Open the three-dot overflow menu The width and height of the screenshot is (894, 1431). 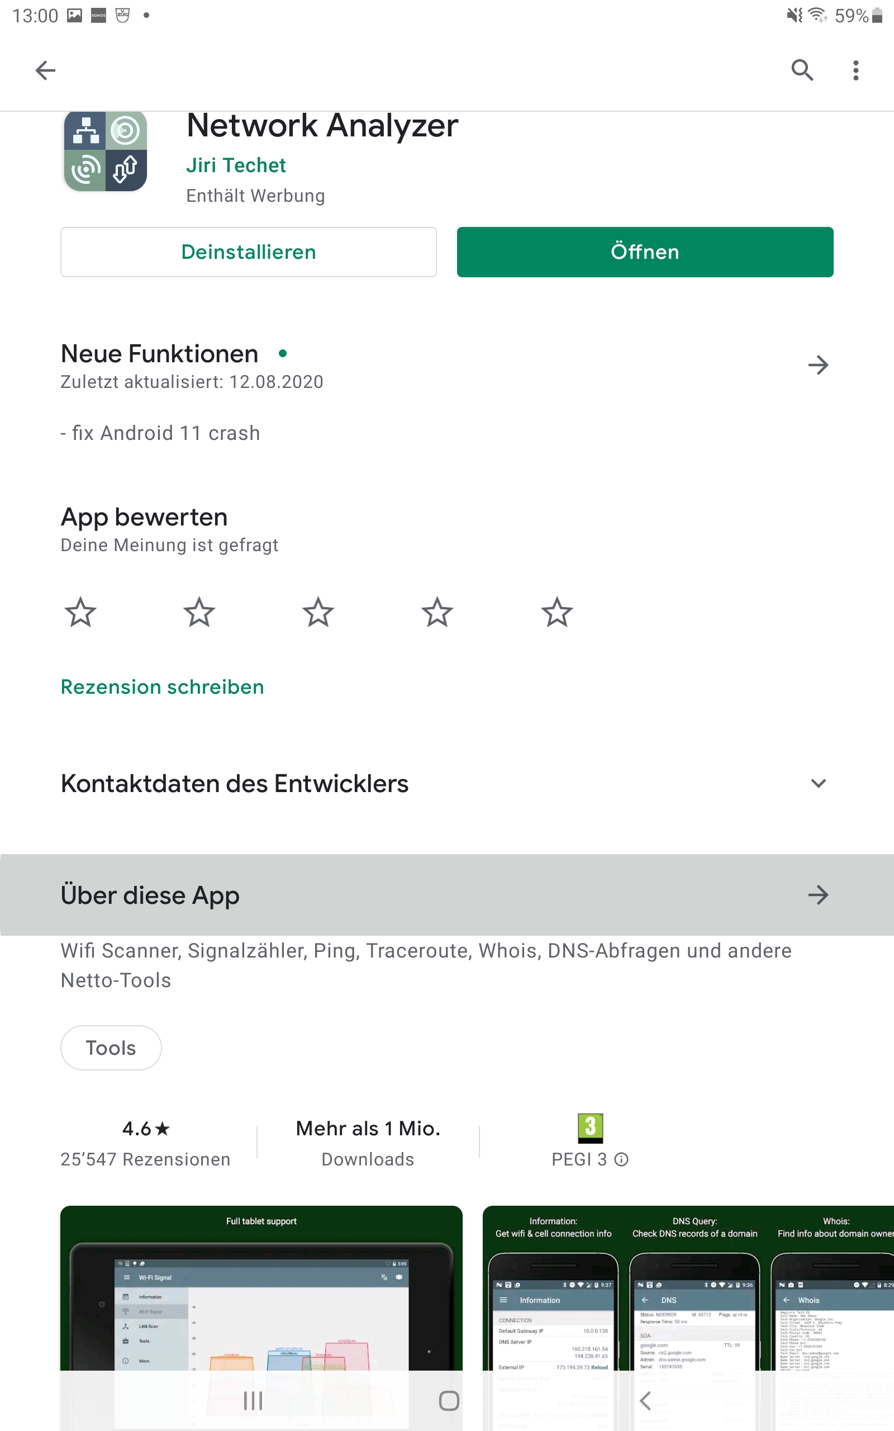pos(855,70)
